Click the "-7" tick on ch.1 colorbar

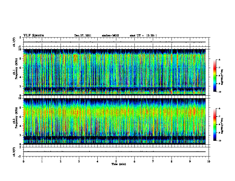(219, 68)
